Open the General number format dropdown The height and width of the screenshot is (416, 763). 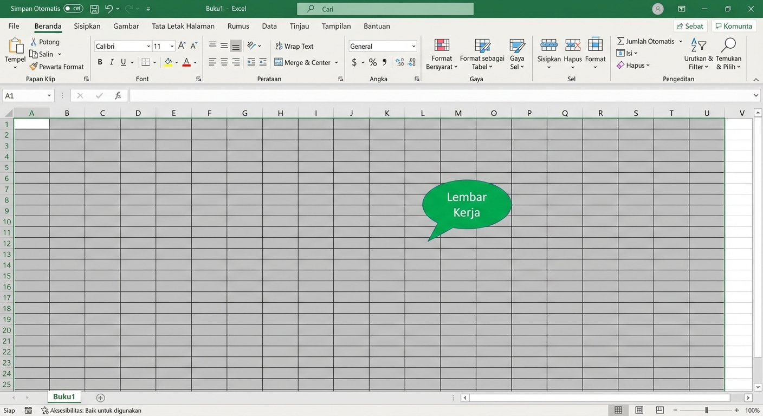413,46
